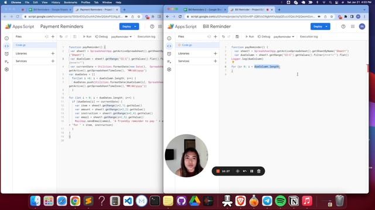The image size is (375, 210).
Task: Switch to Bill Reminders 2 Google Sheets tab
Action: (x=204, y=10)
